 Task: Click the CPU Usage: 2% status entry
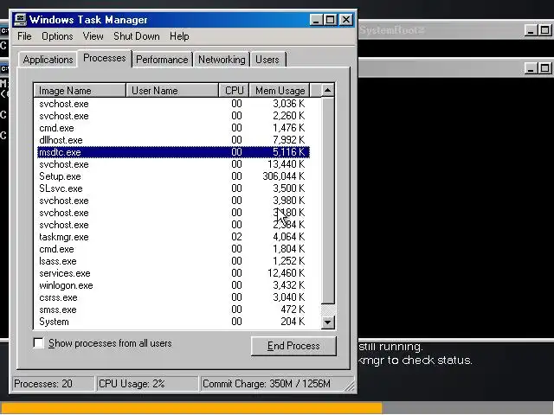coord(147,384)
